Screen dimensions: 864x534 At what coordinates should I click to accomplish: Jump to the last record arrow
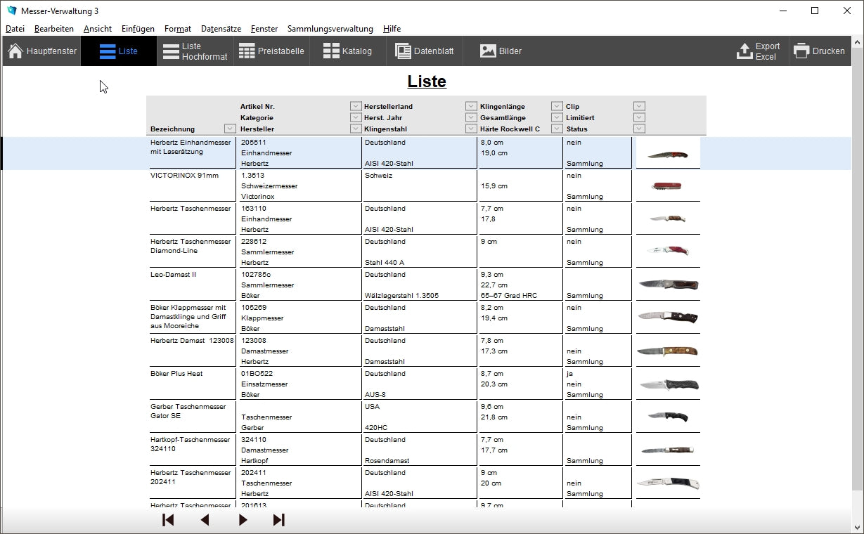tap(279, 520)
